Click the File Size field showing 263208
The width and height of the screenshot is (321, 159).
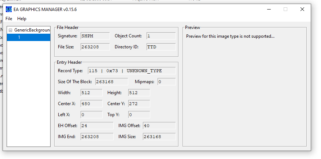[x=95, y=47]
